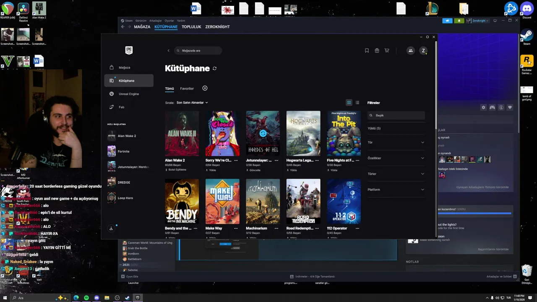The height and width of the screenshot is (302, 537).
Task: Open the Alan Wake 2 cover thumbnail
Action: (x=182, y=133)
